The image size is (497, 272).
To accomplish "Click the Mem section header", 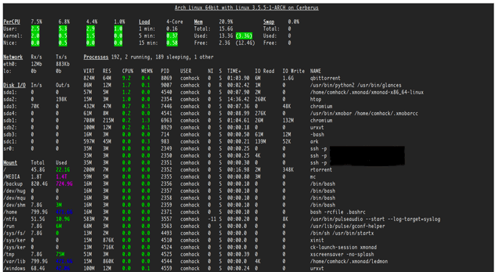I will click(198, 22).
